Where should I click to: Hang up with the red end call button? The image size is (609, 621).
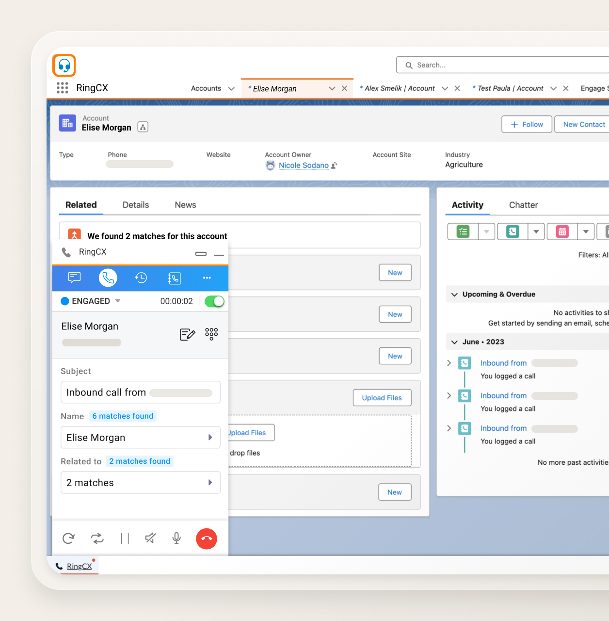[x=206, y=539]
